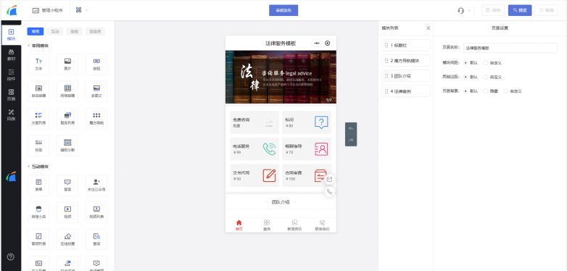
Task: Click the undo arrow beside phone preview
Action: tap(351, 128)
